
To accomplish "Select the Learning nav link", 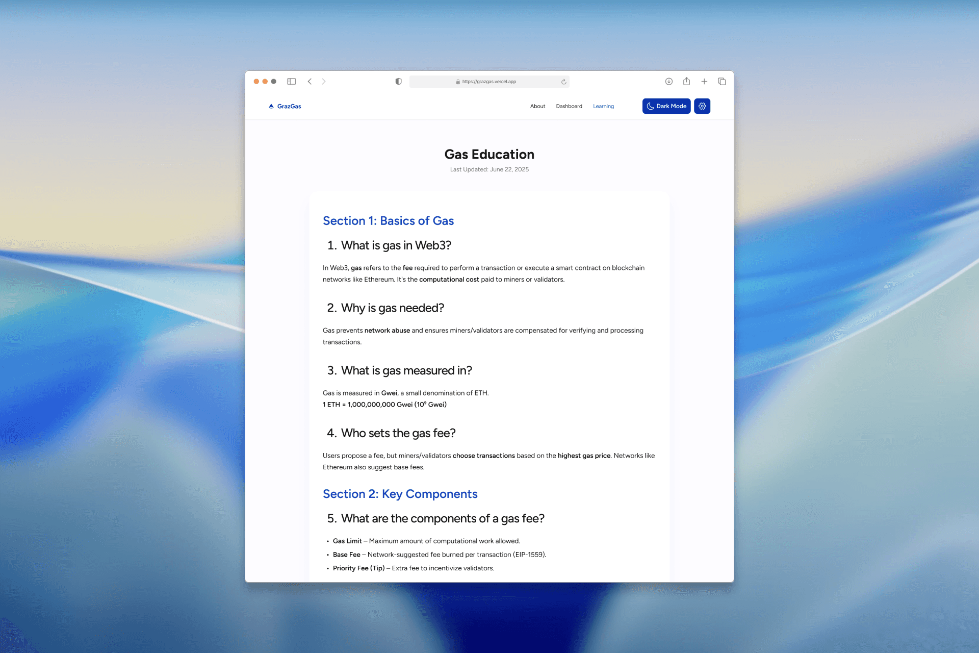I will (603, 106).
